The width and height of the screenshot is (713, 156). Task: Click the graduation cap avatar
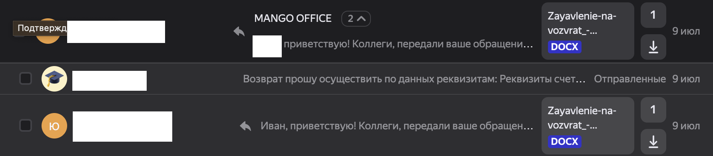tap(54, 79)
